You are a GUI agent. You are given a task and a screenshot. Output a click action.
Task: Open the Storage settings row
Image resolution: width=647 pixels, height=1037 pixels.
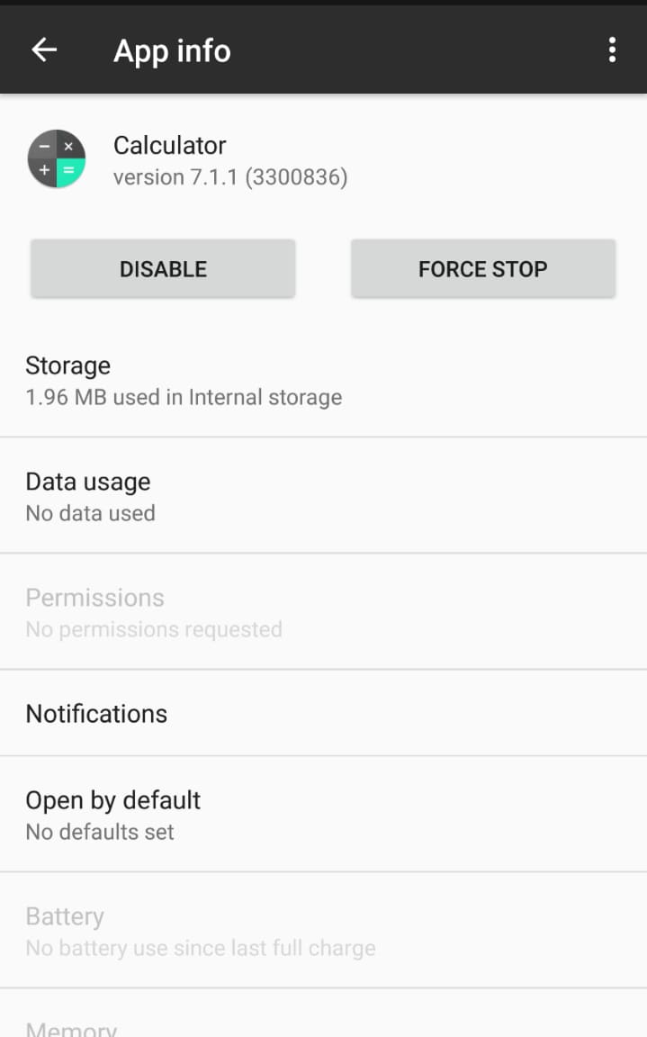point(323,380)
